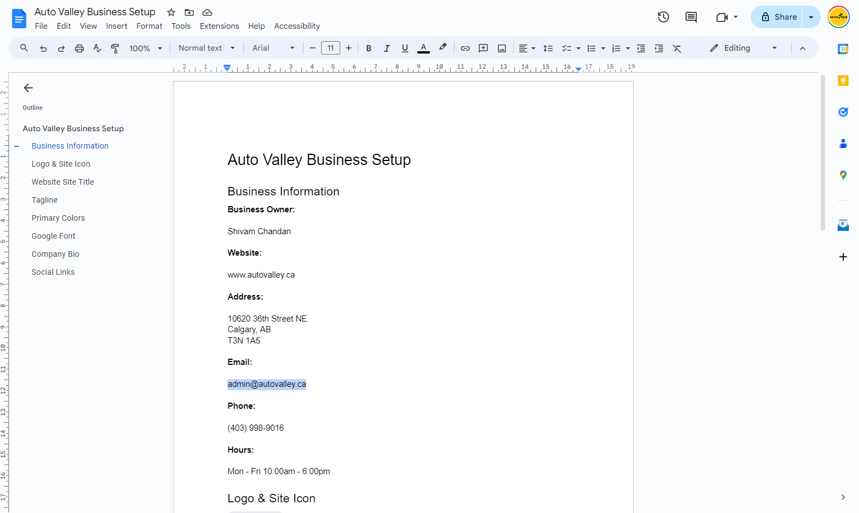
Task: Jump to Google Font in outline
Action: click(x=54, y=236)
